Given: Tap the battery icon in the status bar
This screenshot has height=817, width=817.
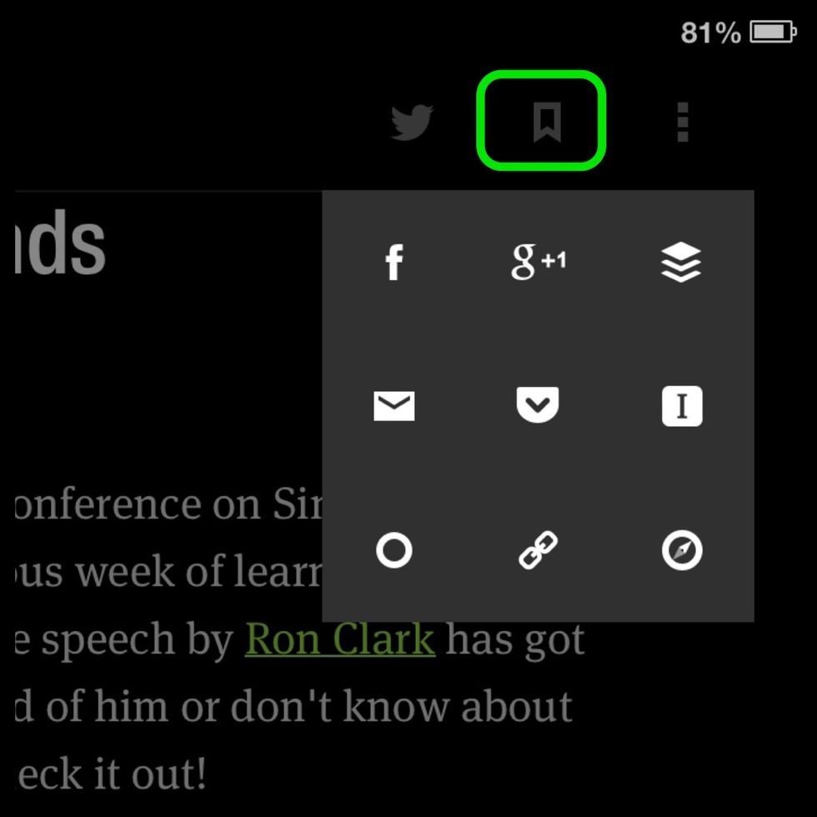Looking at the screenshot, I should coord(774,33).
